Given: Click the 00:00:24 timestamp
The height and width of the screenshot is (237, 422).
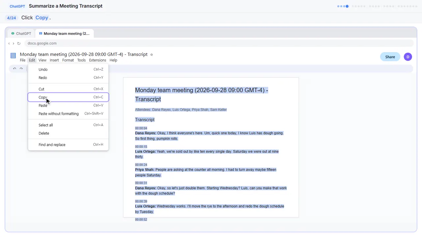Looking at the screenshot, I should click(141, 165).
